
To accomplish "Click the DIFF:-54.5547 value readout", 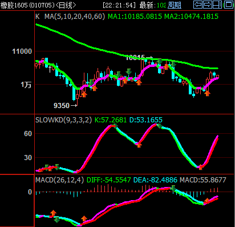I will pos(109,180).
